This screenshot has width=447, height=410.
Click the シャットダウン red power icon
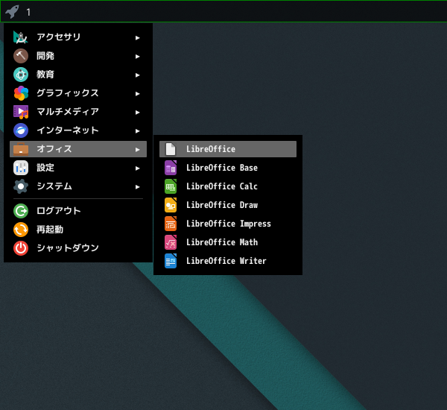tap(21, 248)
